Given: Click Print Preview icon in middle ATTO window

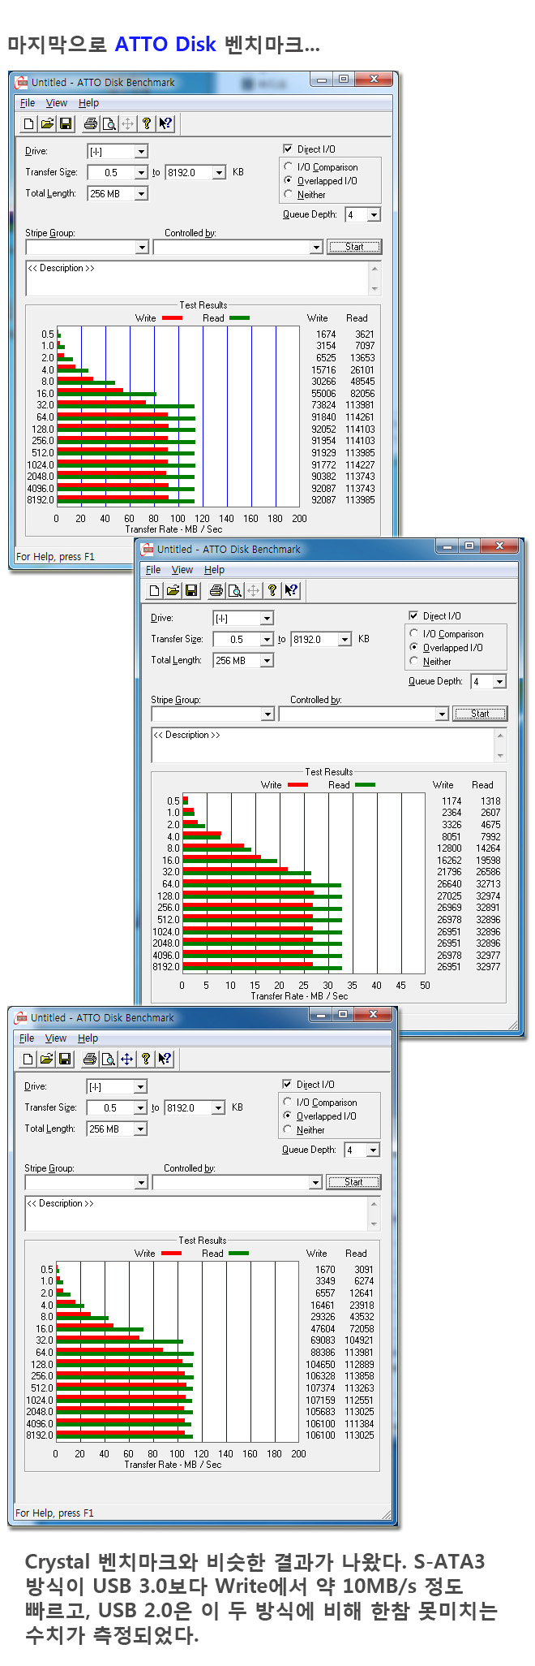Looking at the screenshot, I should point(234,590).
